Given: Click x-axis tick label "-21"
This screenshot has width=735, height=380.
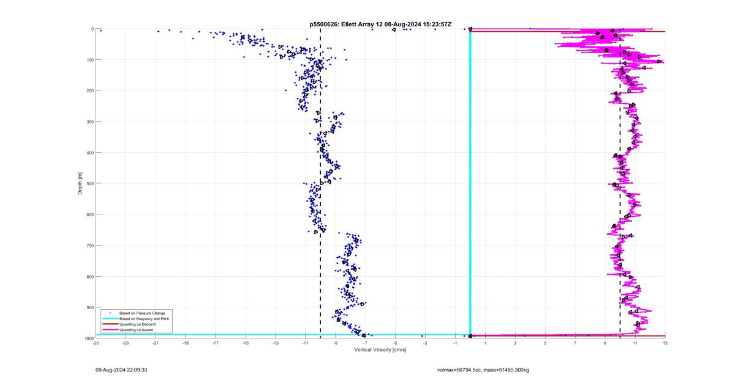Looking at the screenshot, I should pyautogui.click(x=156, y=343).
